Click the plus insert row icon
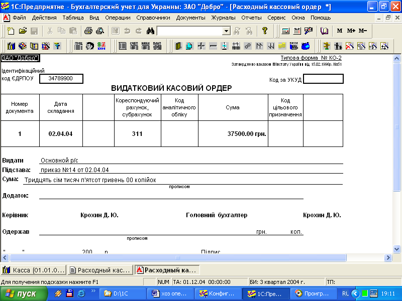This screenshot has width=402, height=301. click(x=202, y=46)
